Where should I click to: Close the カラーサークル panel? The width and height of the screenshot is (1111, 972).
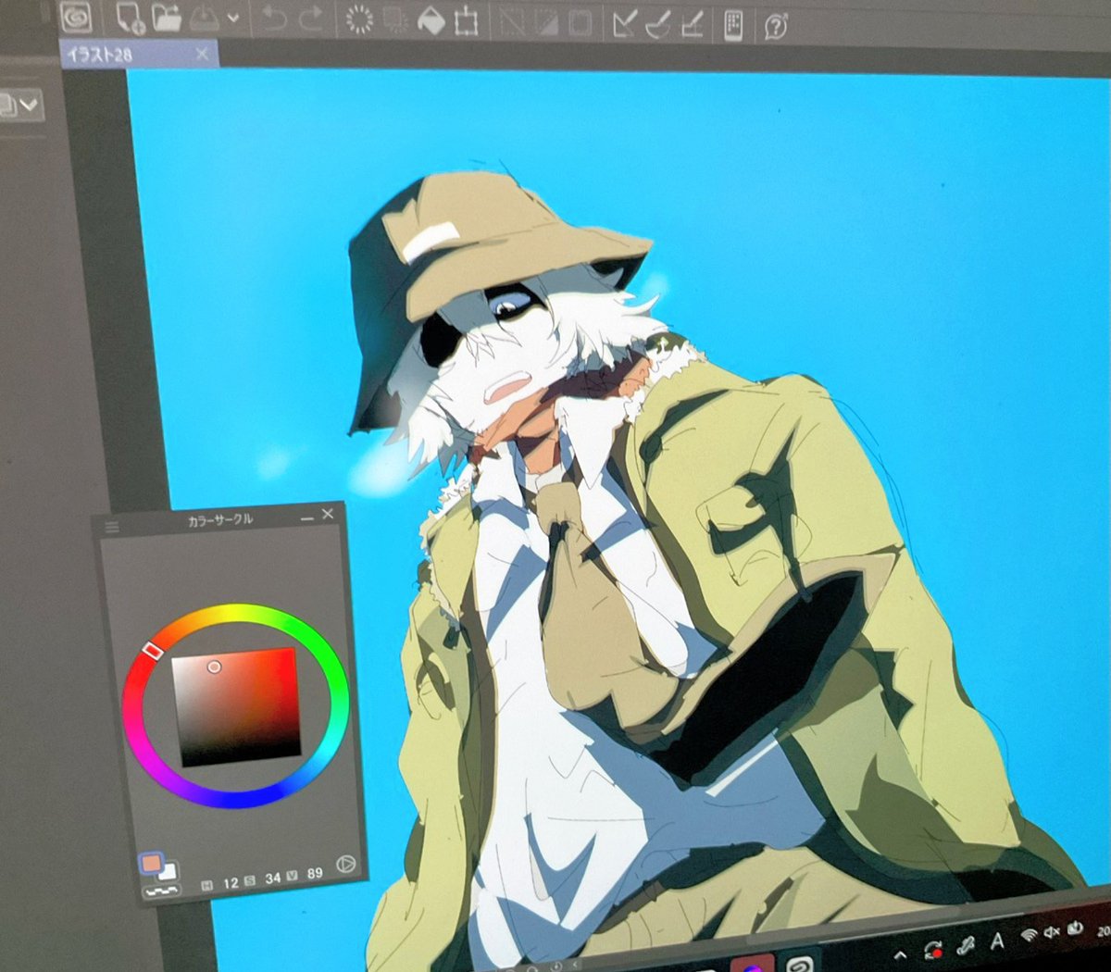pos(328,514)
